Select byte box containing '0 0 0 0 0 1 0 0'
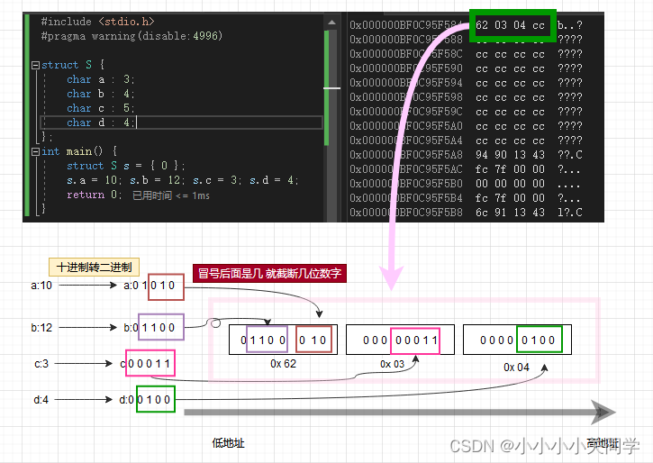This screenshot has width=653, height=463. pos(517,340)
